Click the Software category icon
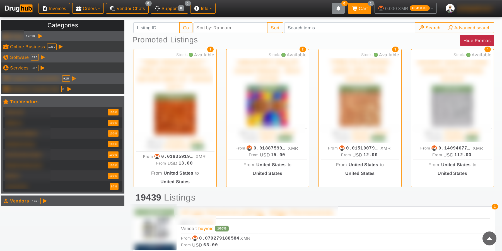502x251 pixels. click(6, 57)
